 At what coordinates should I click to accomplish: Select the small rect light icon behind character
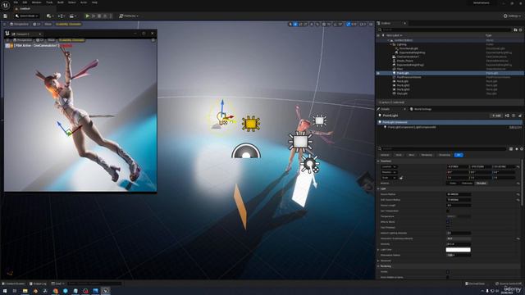pyautogui.click(x=319, y=120)
